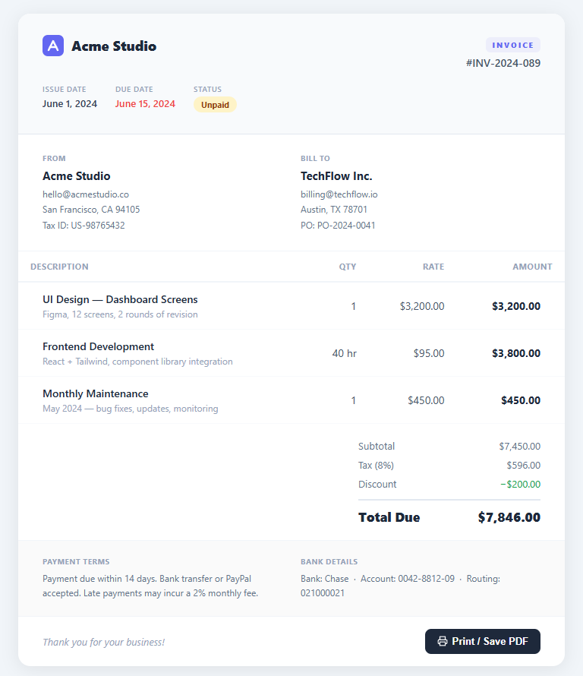Image resolution: width=583 pixels, height=676 pixels.
Task: Click San Francisco, CA 94105 address
Action: [x=91, y=210]
